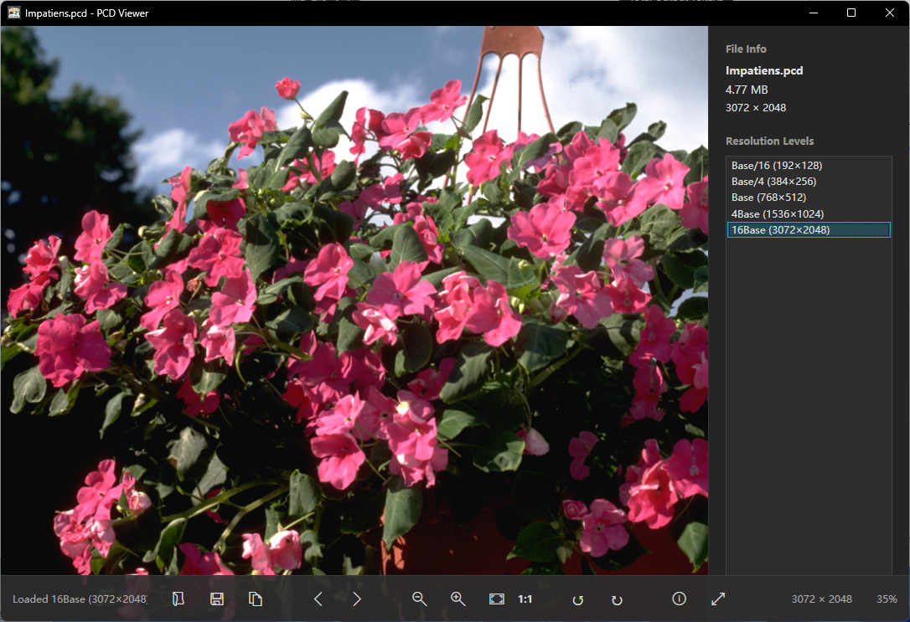Click the PCD Viewer app icon in the title bar
This screenshot has height=622, width=910.
(x=14, y=13)
